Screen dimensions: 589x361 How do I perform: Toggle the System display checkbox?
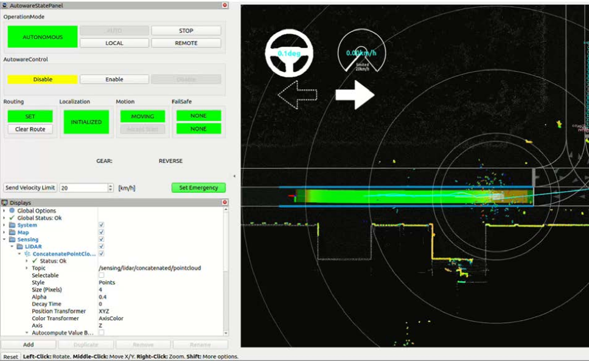point(101,225)
